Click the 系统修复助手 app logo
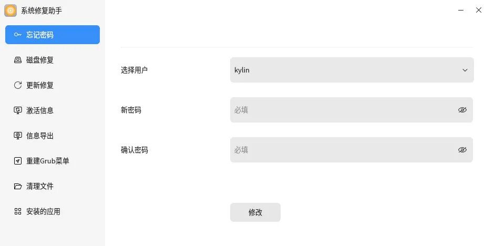 point(11,11)
